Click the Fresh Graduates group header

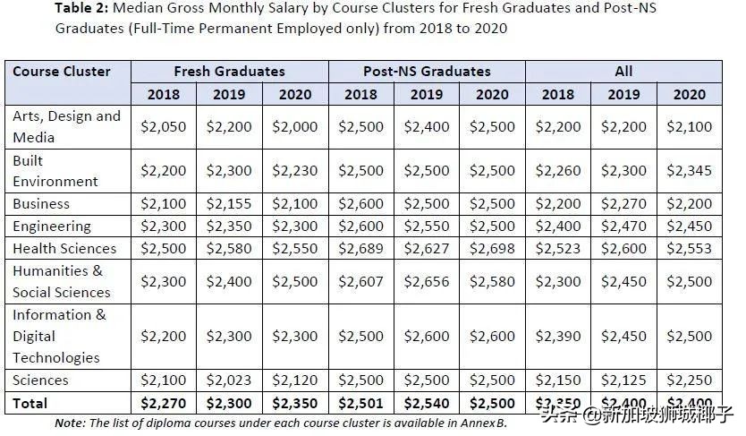[x=229, y=72]
